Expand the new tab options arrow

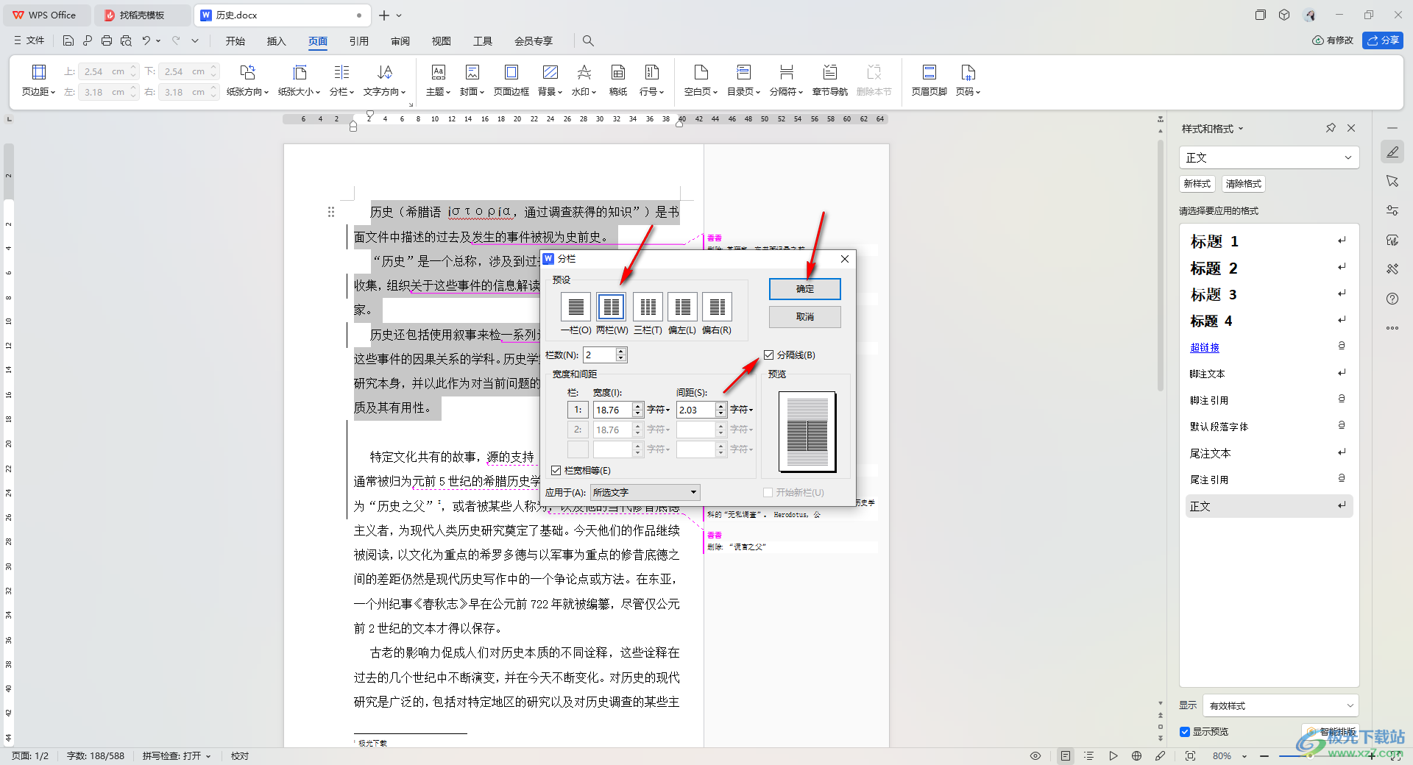click(x=400, y=15)
